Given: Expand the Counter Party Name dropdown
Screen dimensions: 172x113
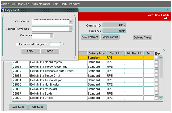Looking at the screenshot, I should pos(71,29).
